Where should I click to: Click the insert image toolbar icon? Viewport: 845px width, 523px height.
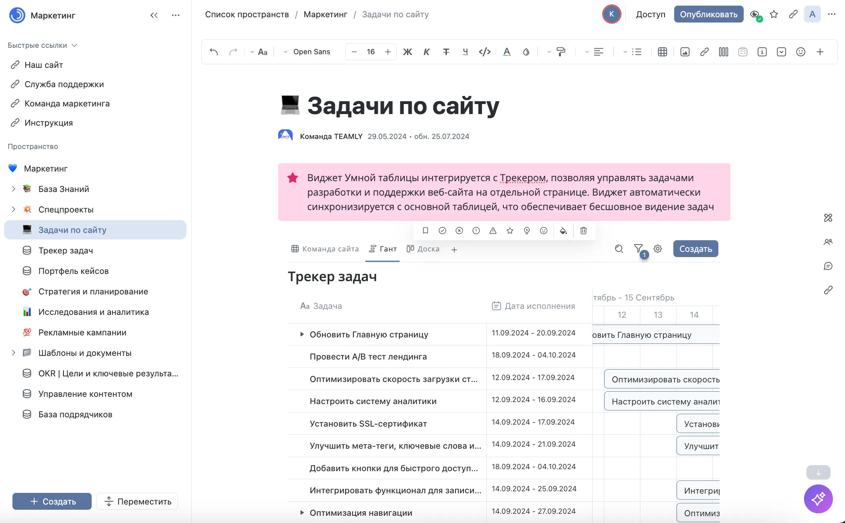pyautogui.click(x=685, y=52)
